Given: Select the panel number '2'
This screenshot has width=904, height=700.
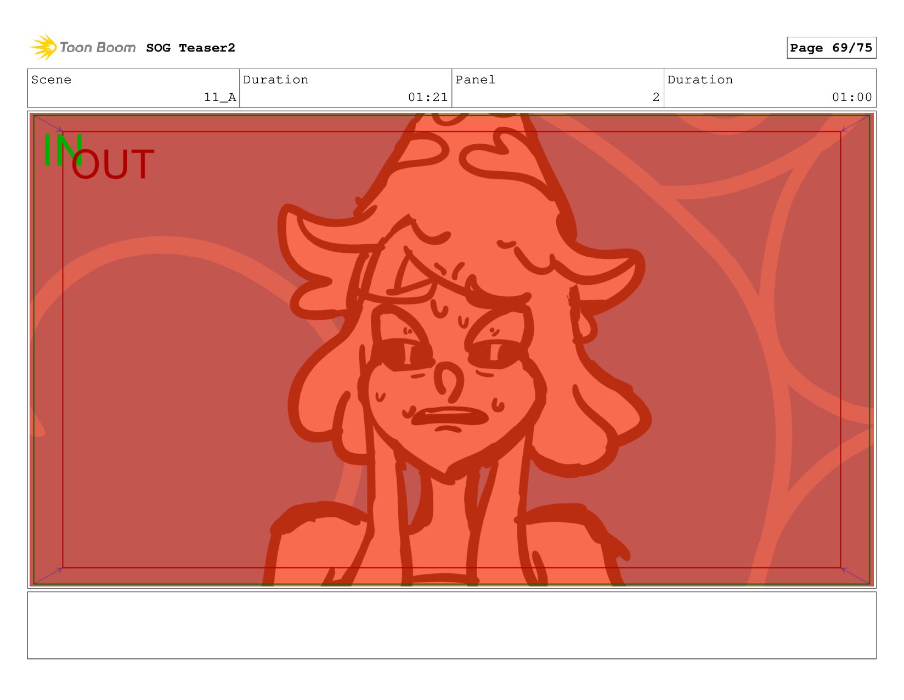Looking at the screenshot, I should point(656,97).
